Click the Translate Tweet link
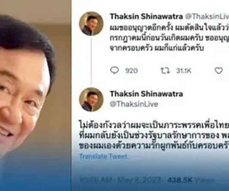229x191 pixels. tap(103, 157)
